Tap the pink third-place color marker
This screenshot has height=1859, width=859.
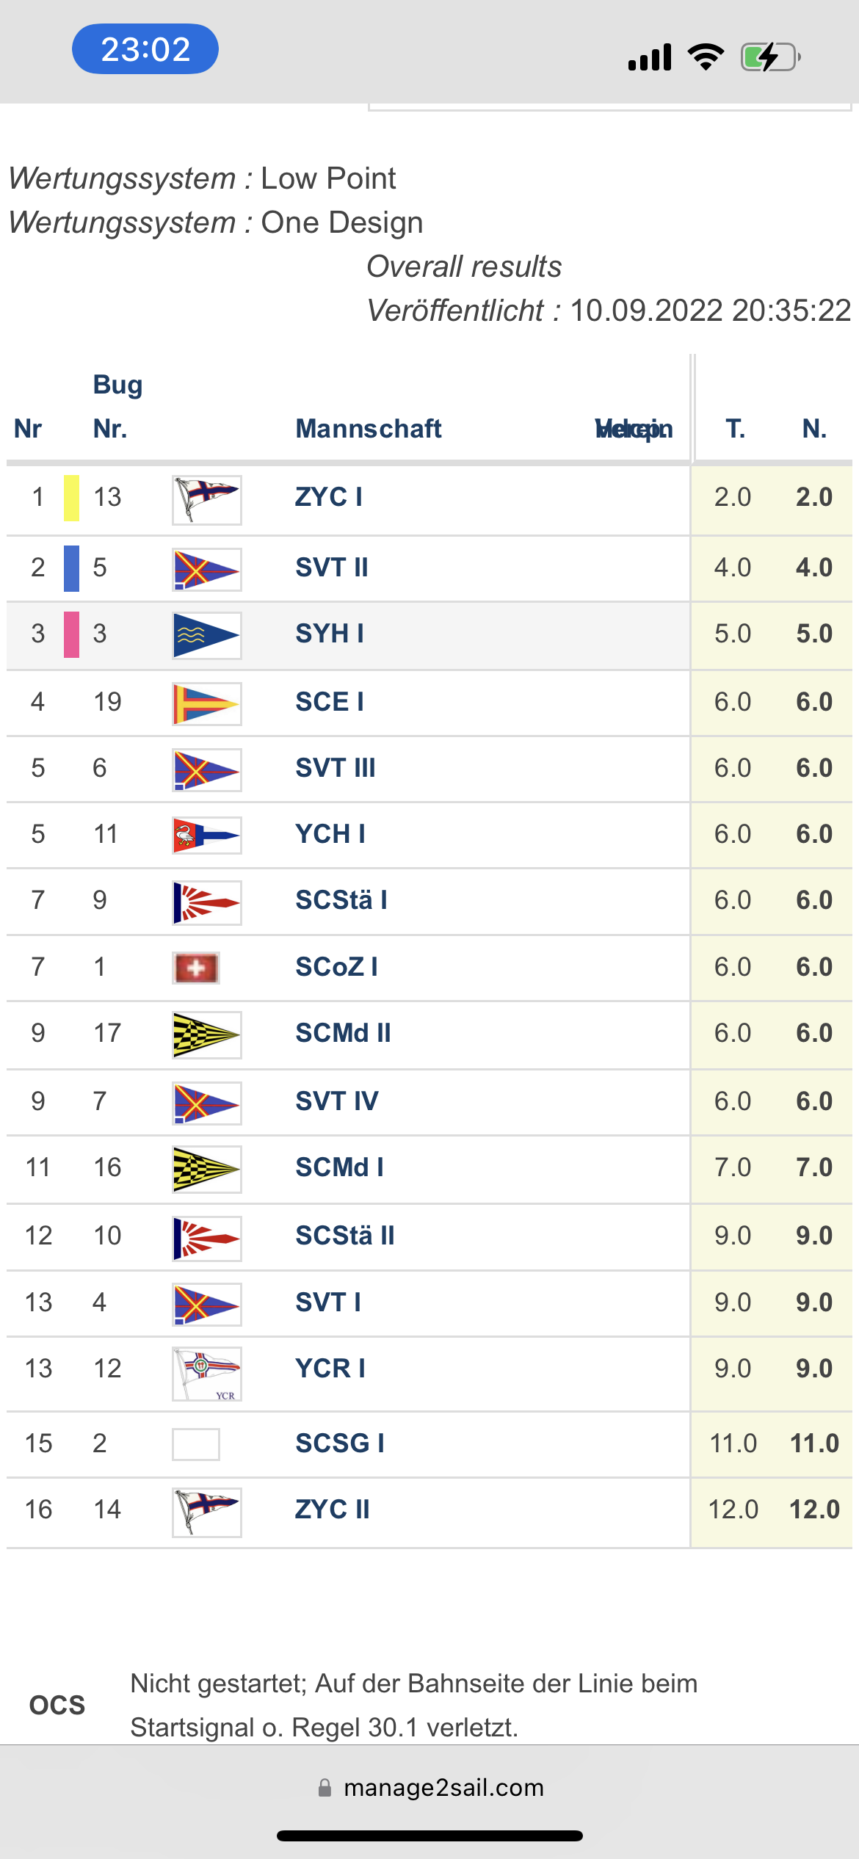71,634
